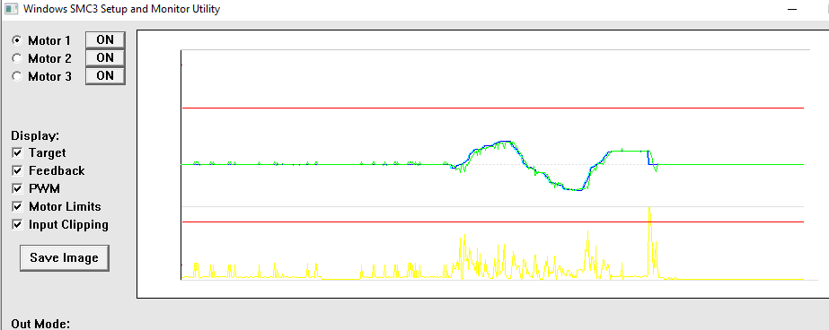The image size is (829, 330).
Task: Click the tallest yellow PWM spike
Action: pos(649,212)
